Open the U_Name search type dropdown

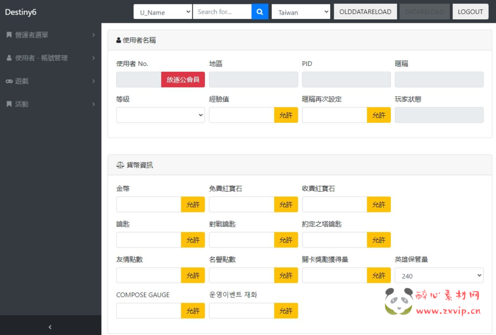click(162, 11)
